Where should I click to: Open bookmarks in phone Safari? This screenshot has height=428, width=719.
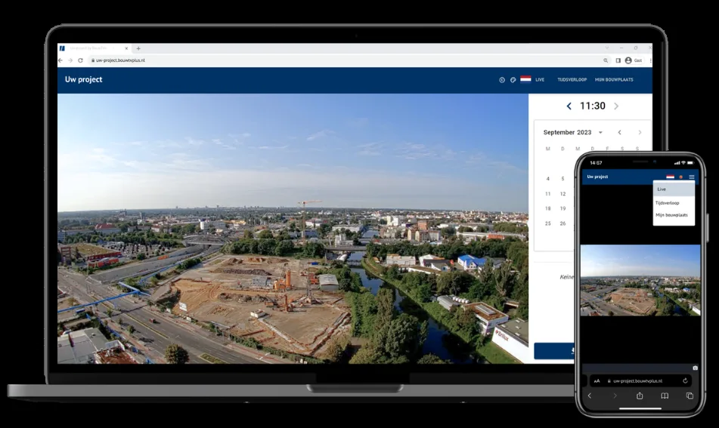click(665, 396)
